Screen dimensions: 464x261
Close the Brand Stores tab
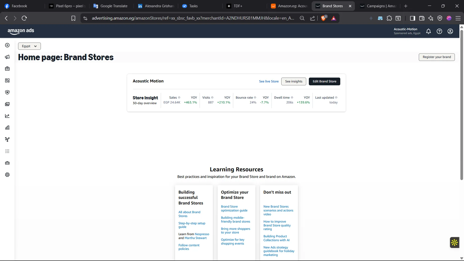(x=350, y=6)
